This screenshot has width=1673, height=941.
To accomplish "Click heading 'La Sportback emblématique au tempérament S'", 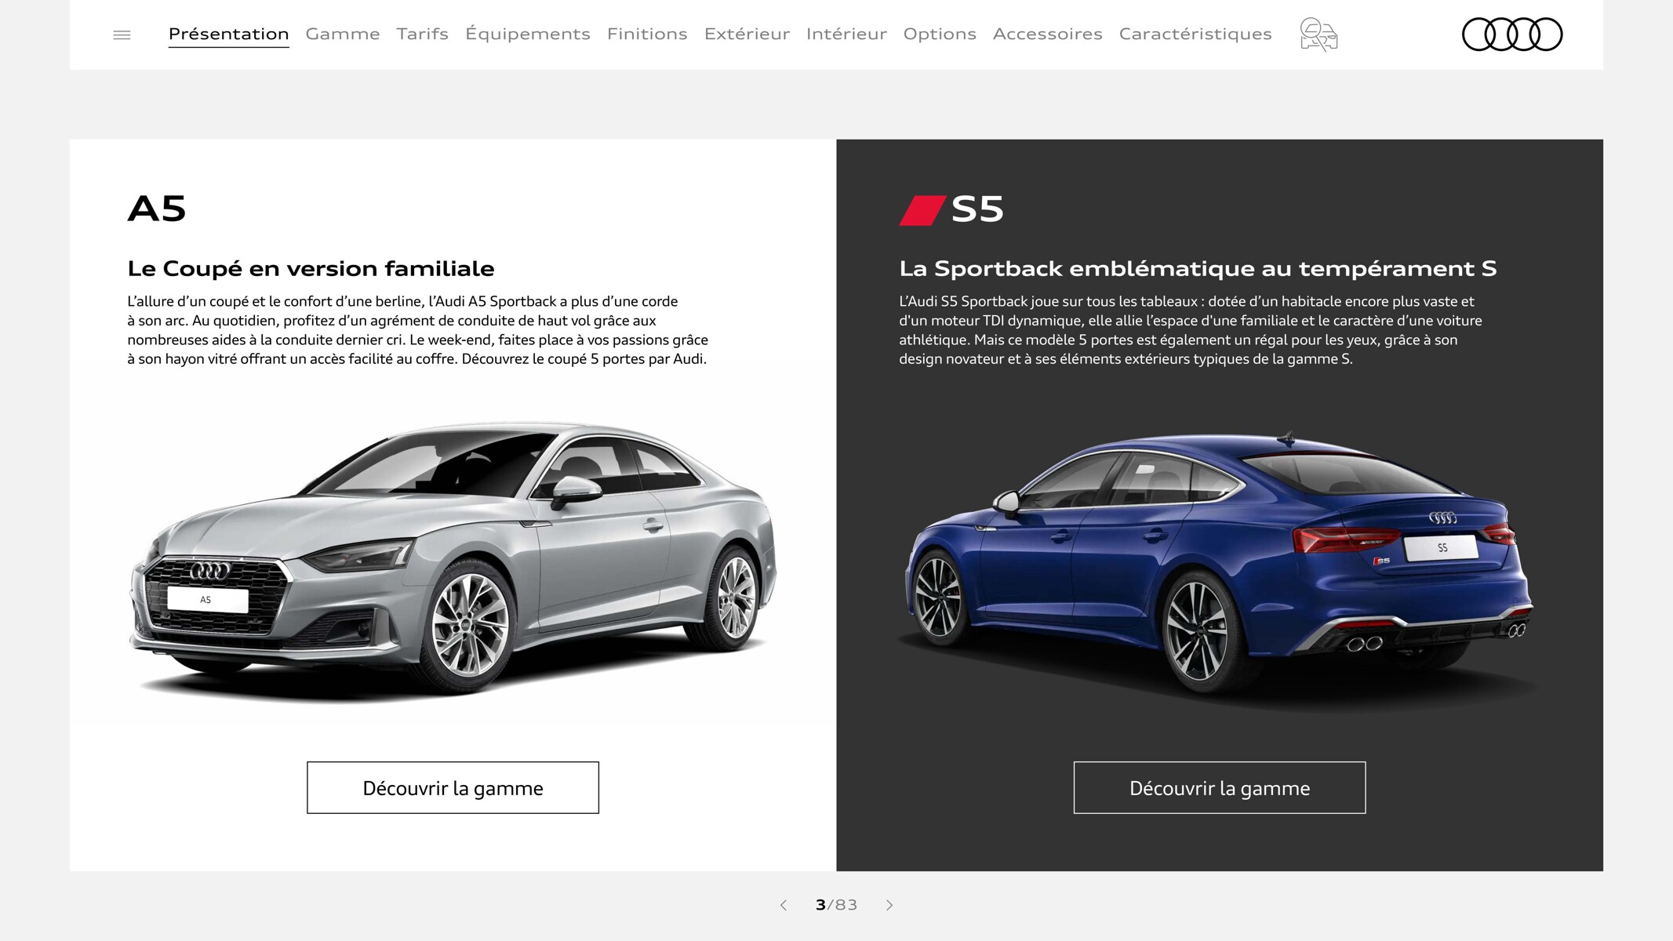I will pos(1198,268).
